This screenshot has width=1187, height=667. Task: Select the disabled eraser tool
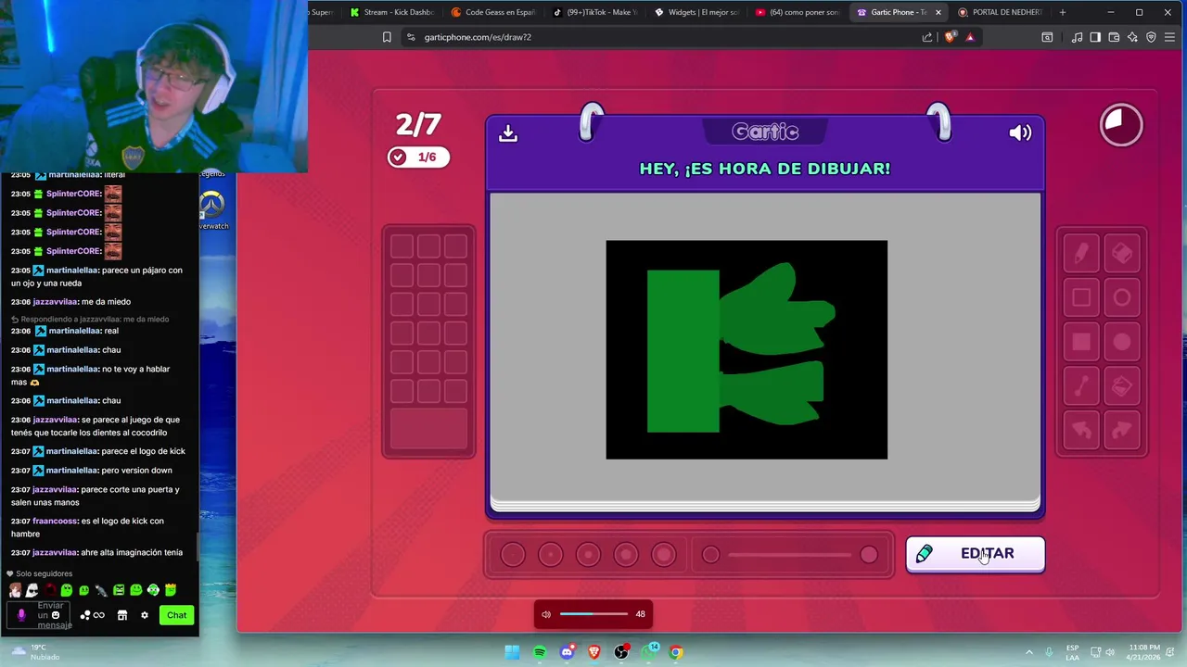point(1122,253)
